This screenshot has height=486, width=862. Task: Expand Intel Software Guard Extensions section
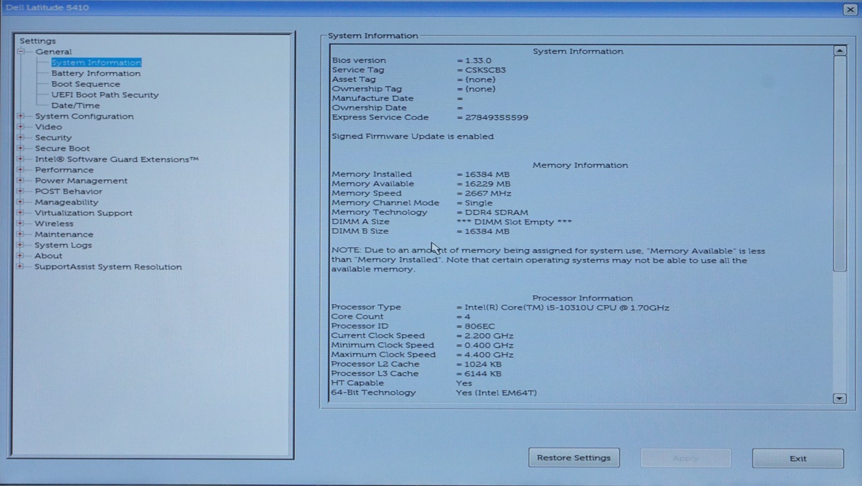point(20,159)
